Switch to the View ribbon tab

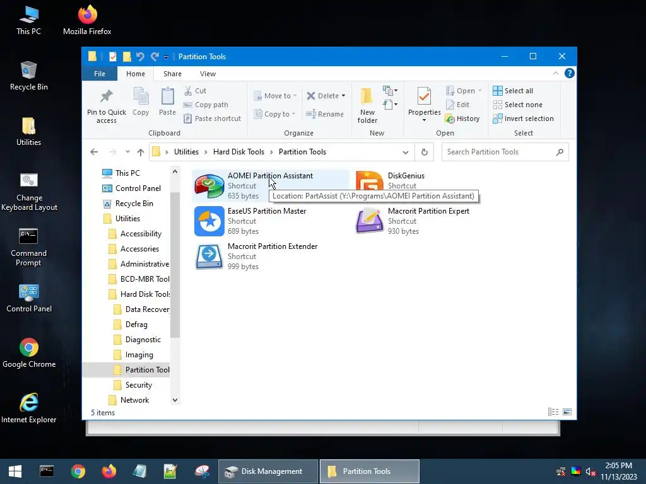[x=208, y=74]
